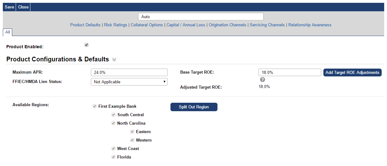Toggle the Product Enabled checkbox
Screen dimensions: 387x166
click(86, 45)
